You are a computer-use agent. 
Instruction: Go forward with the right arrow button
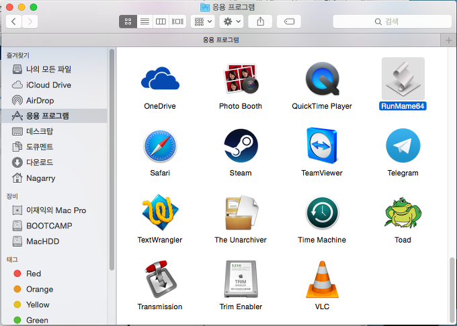[30, 22]
